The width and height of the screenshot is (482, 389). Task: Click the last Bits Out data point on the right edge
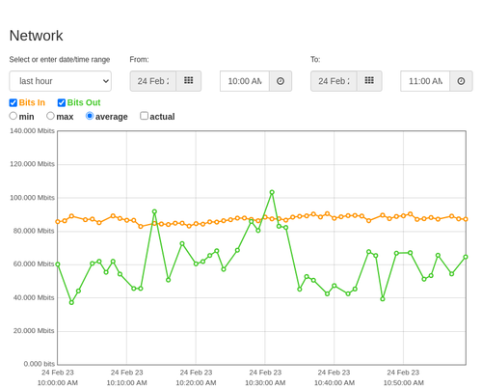[466, 257]
